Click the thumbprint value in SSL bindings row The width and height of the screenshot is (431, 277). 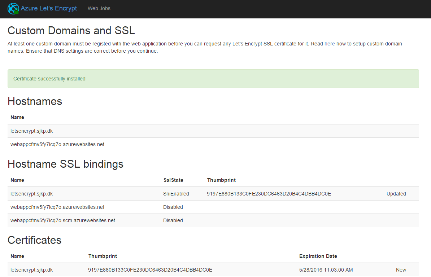coord(269,194)
